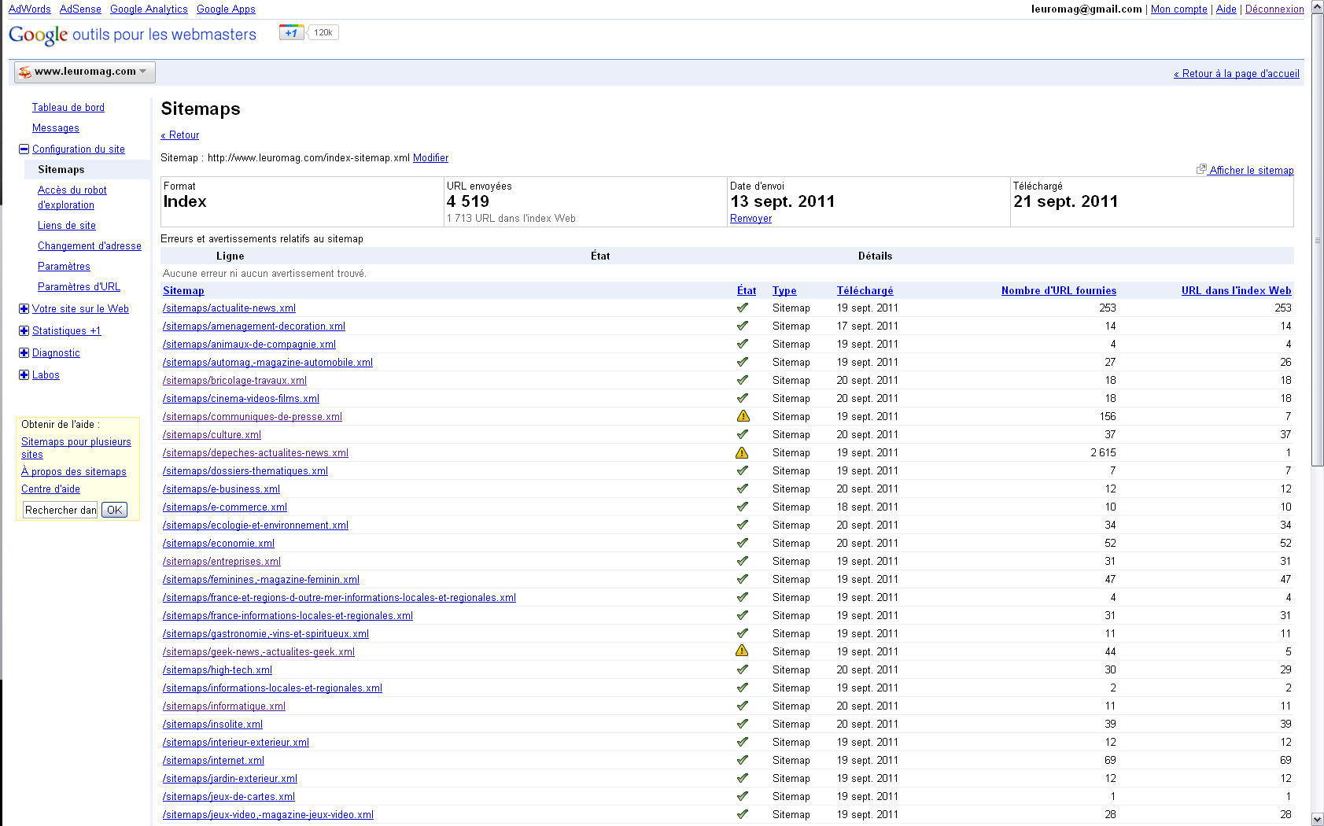1324x826 pixels.
Task: Open Tableau de bord in sidebar
Action: (x=68, y=107)
